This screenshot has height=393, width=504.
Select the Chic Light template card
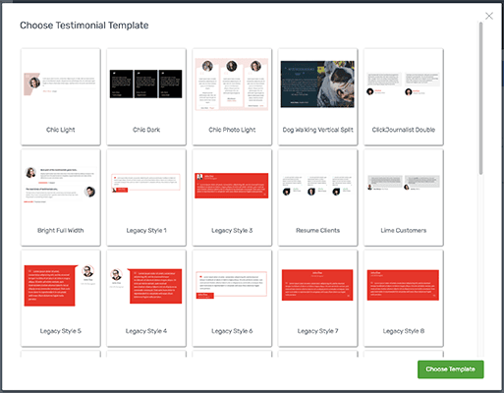click(x=61, y=97)
